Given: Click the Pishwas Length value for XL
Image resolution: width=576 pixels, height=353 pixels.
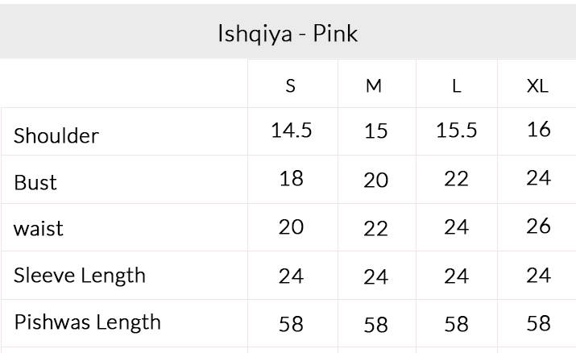Looking at the screenshot, I should click(x=538, y=323).
